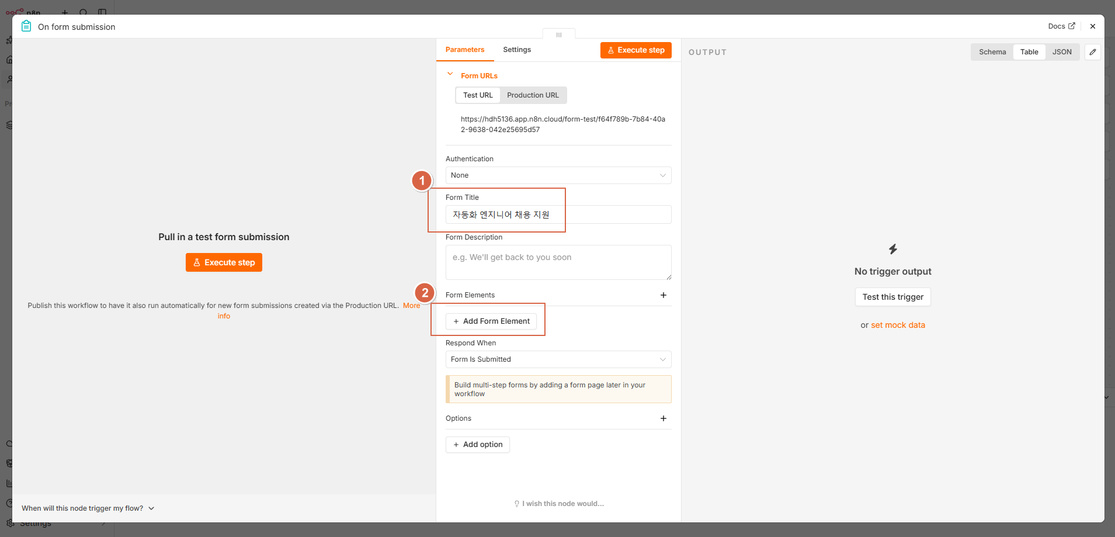Close the node panel with the X icon
The height and width of the screenshot is (537, 1115).
click(x=1092, y=26)
